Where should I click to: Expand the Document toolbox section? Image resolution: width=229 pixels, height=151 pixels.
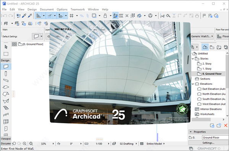[x=6, y=143]
